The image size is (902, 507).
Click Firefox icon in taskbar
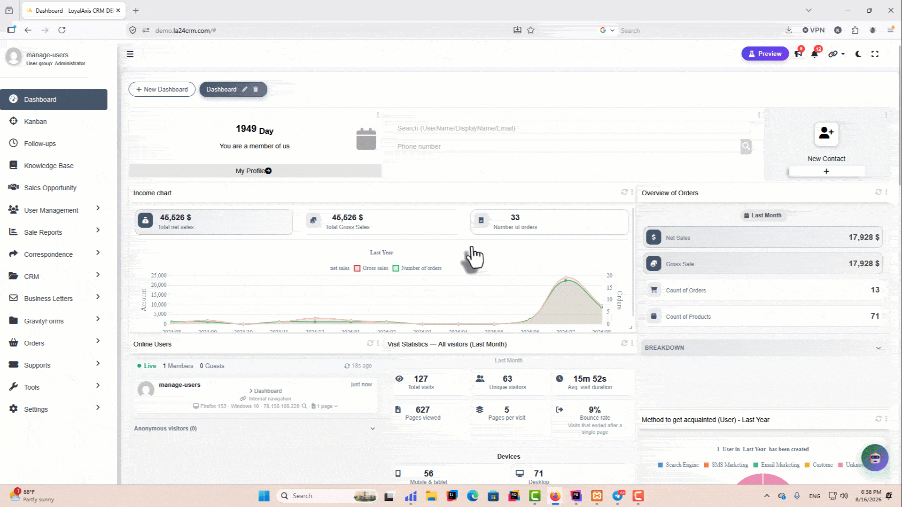(555, 496)
